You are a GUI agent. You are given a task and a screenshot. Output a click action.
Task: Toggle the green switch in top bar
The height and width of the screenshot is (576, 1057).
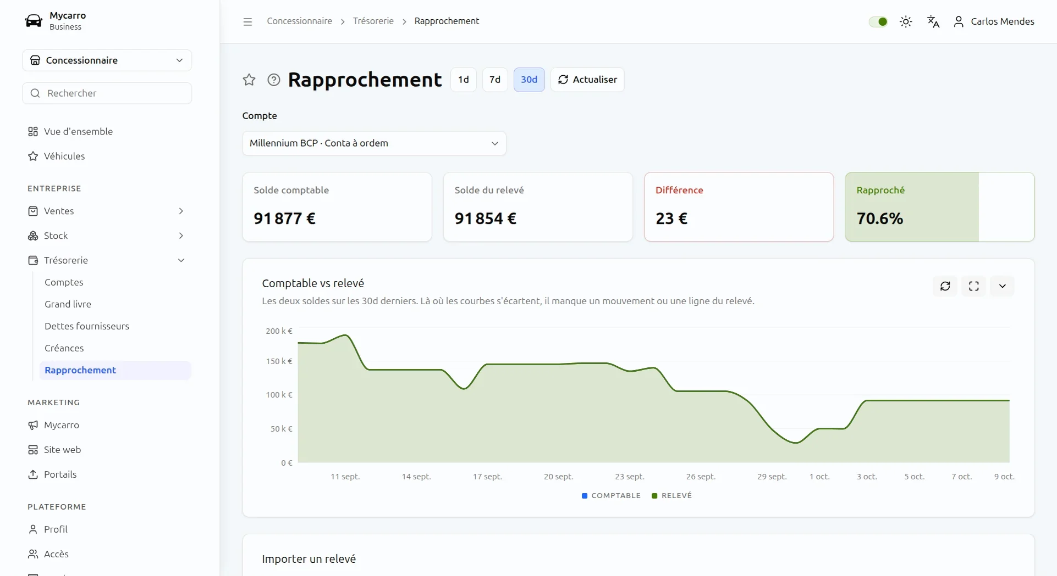[x=878, y=21]
